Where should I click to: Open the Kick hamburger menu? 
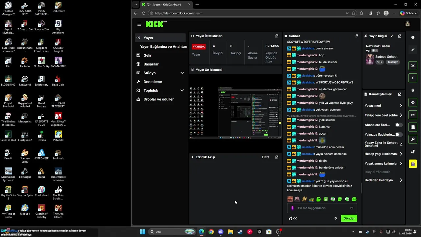pyautogui.click(x=139, y=24)
